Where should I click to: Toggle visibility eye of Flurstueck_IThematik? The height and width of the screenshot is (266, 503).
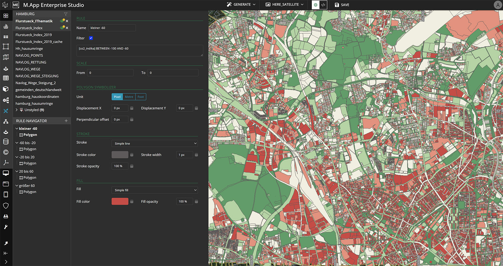coord(62,21)
